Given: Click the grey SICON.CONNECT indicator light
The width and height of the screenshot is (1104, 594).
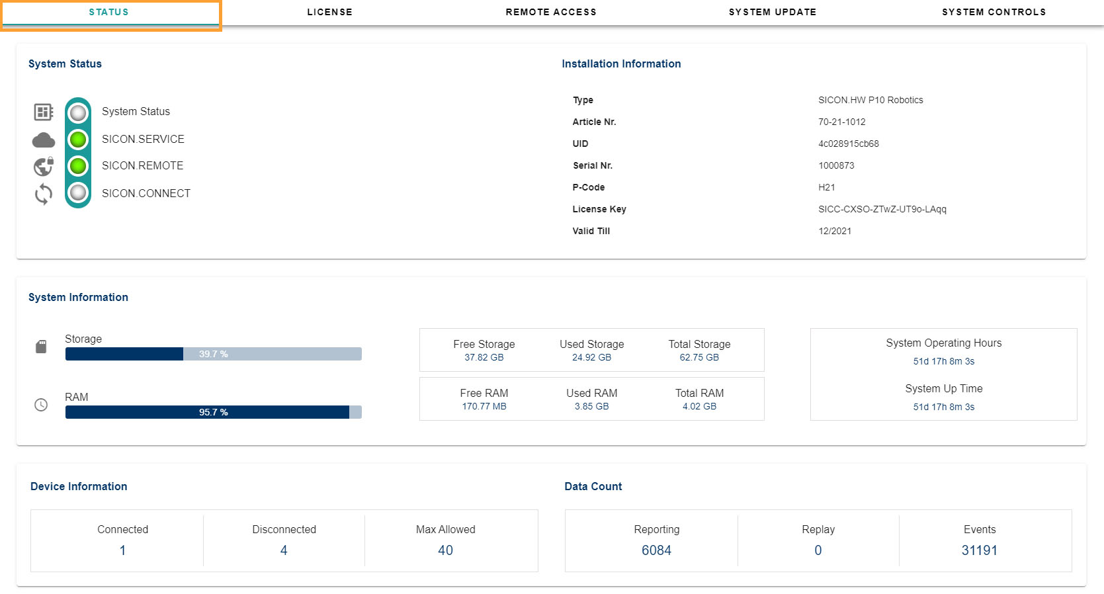Looking at the screenshot, I should pyautogui.click(x=78, y=192).
